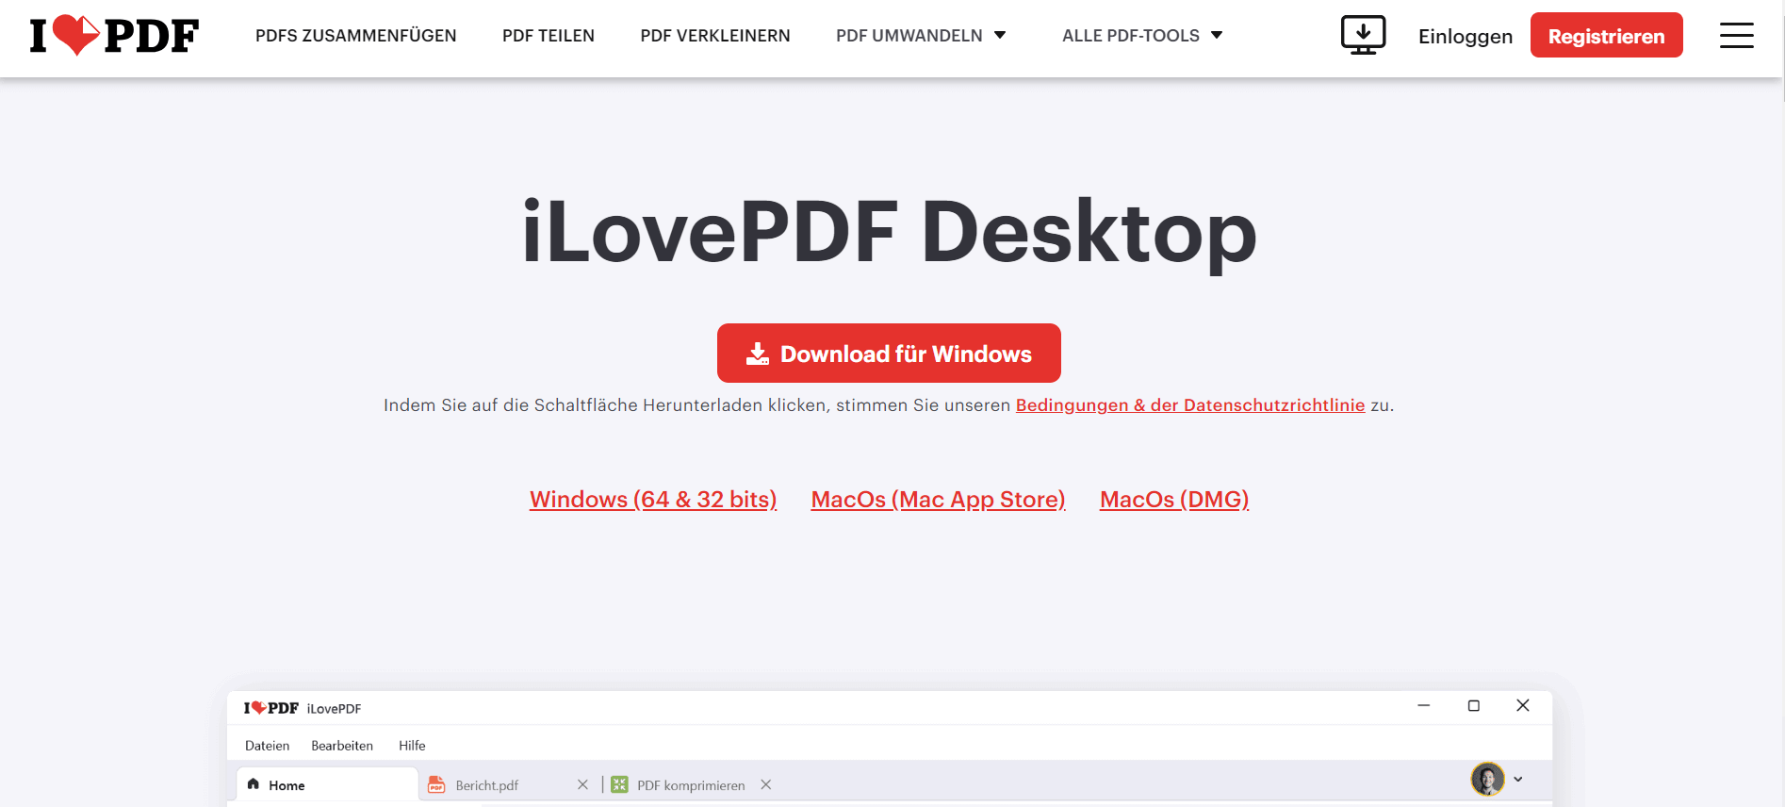Click the user avatar in app preview
1785x807 pixels.
(1487, 779)
